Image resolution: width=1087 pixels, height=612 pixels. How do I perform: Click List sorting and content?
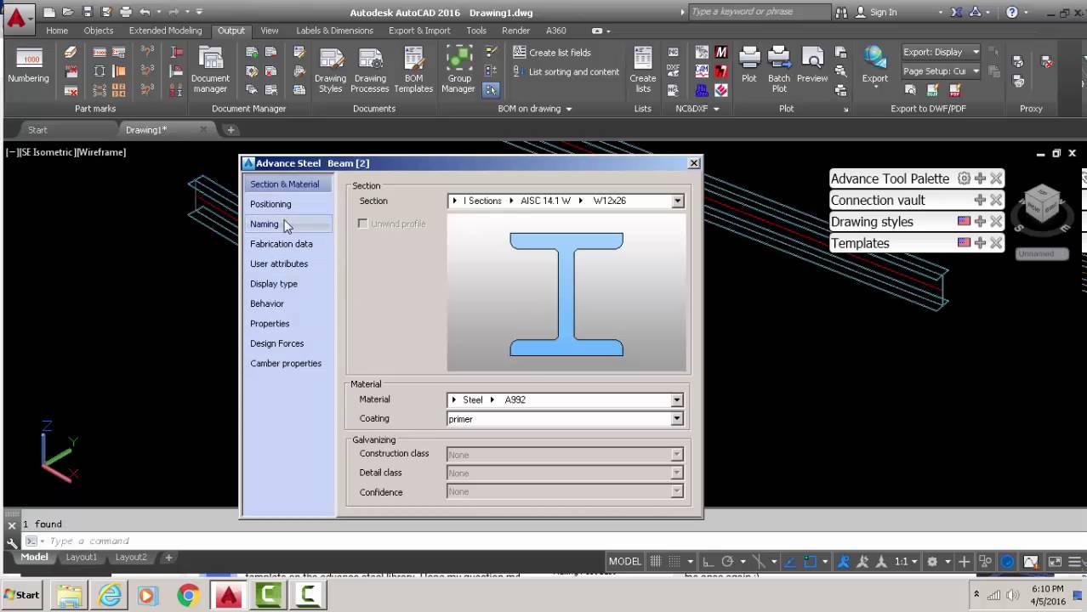(566, 72)
